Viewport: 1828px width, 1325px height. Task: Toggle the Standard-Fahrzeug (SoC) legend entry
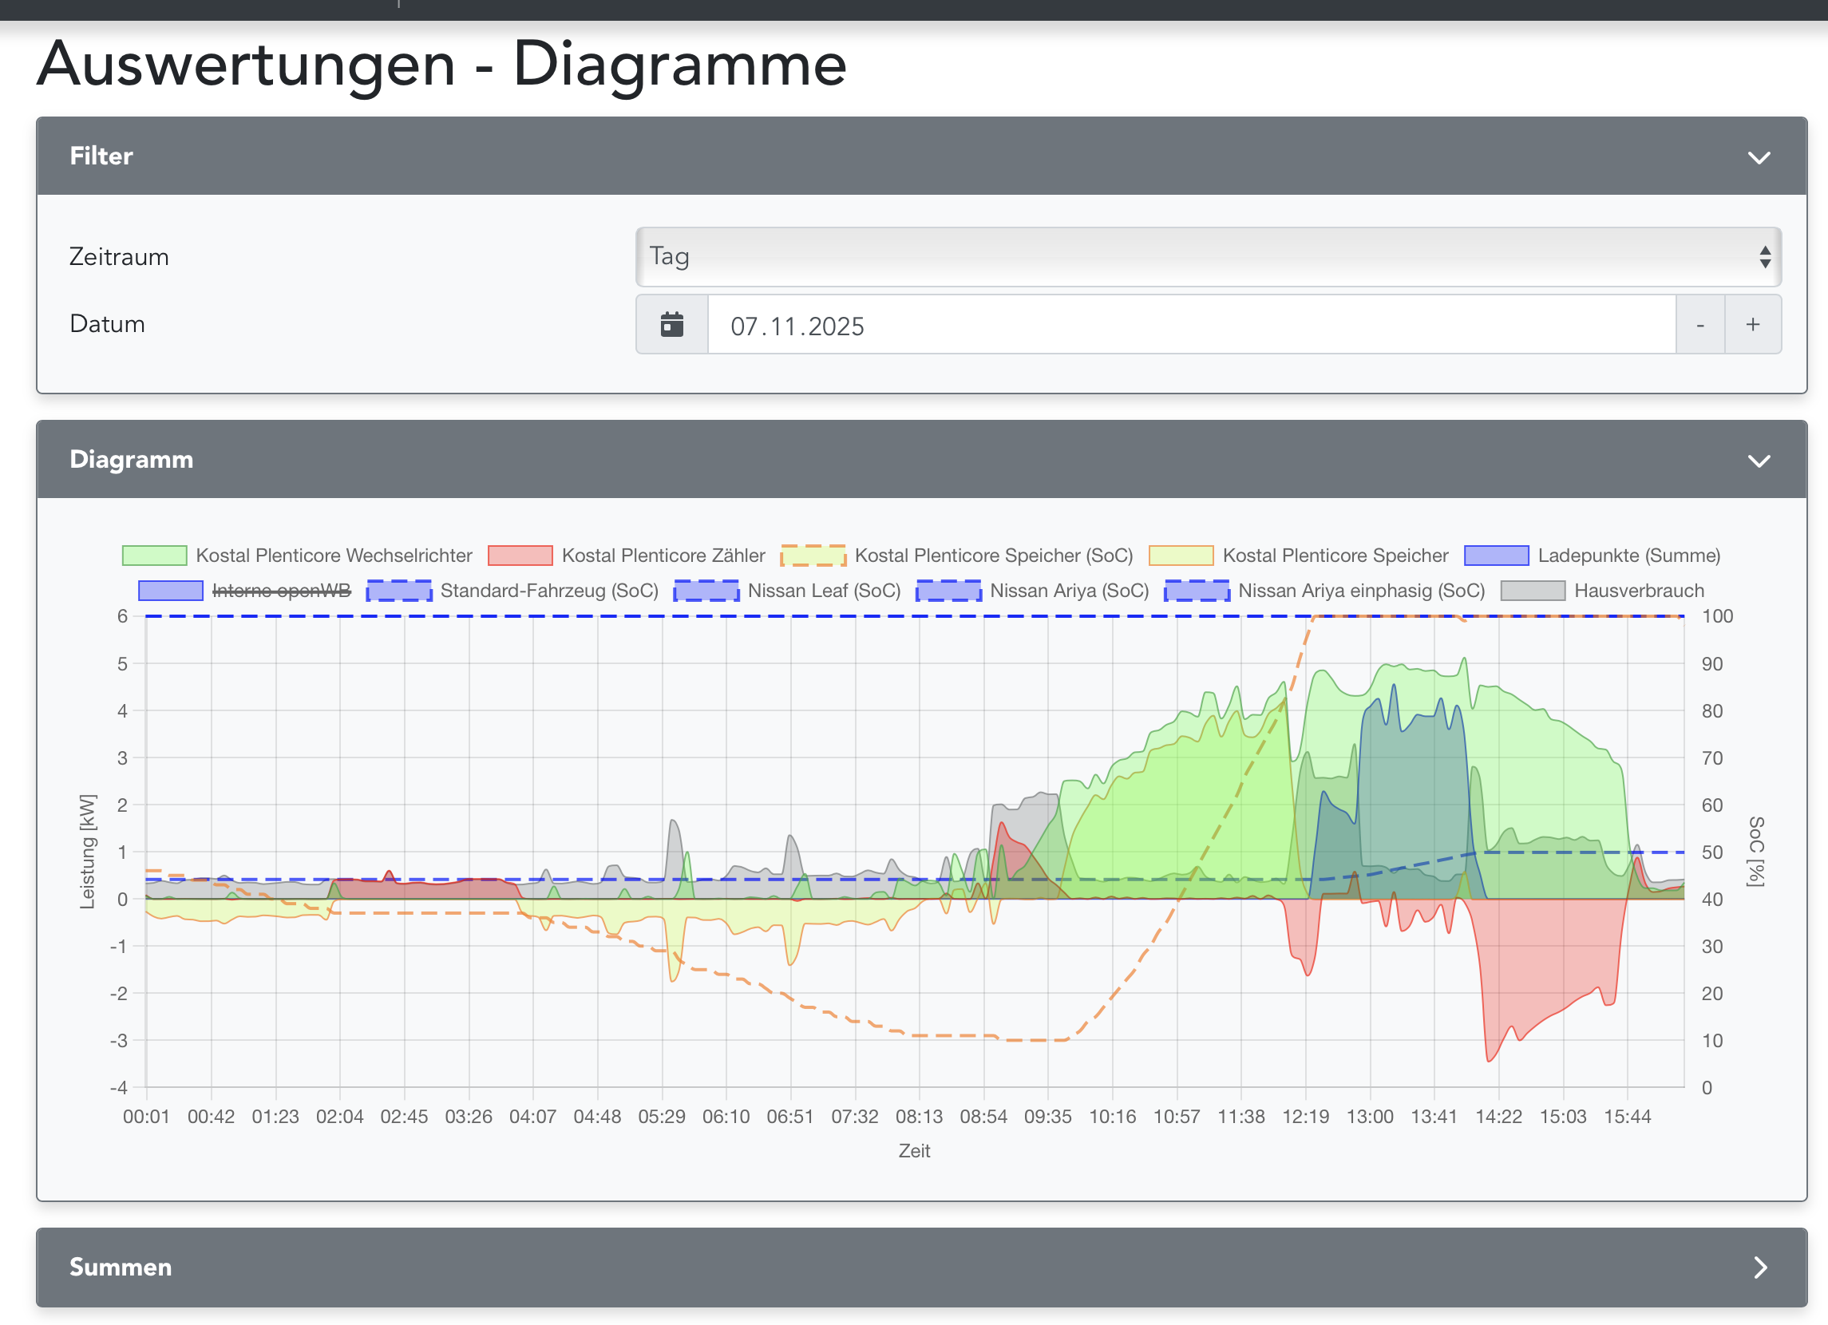pyautogui.click(x=398, y=591)
